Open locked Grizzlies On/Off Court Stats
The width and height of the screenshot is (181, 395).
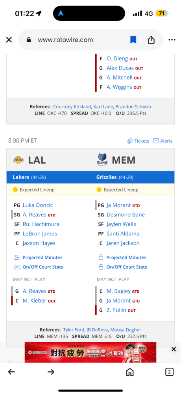[x=123, y=267]
